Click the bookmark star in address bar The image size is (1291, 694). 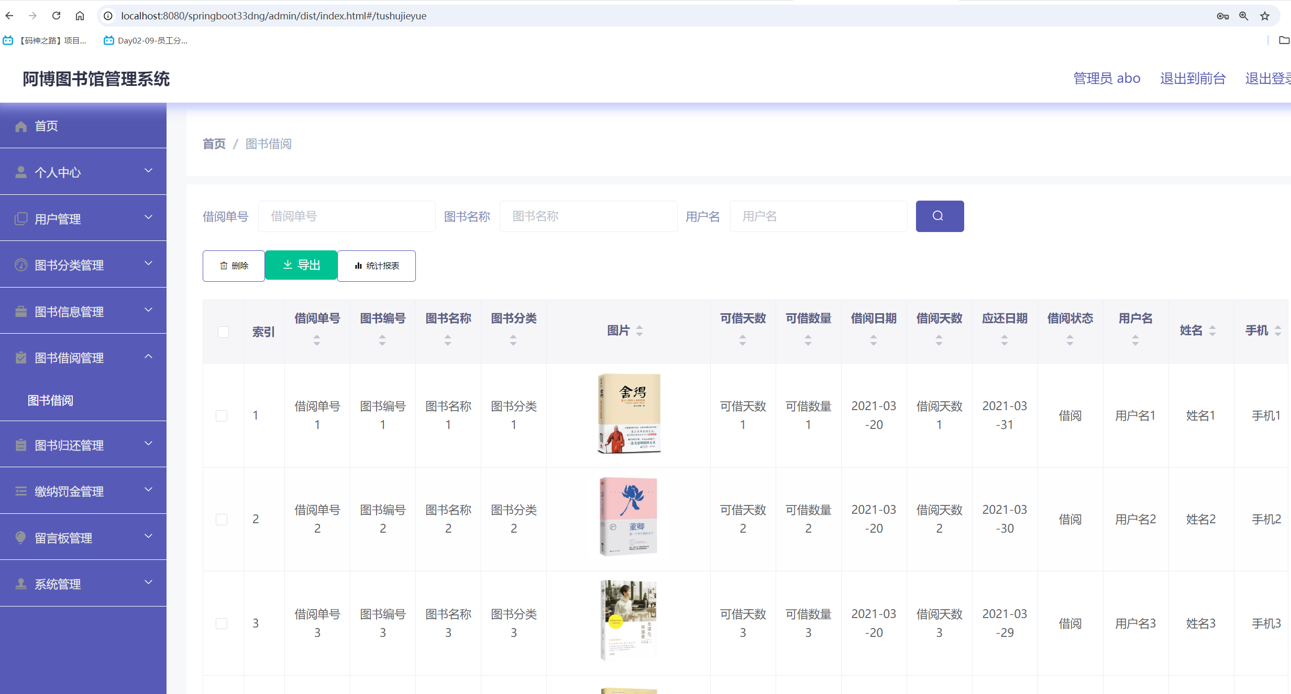[x=1265, y=16]
